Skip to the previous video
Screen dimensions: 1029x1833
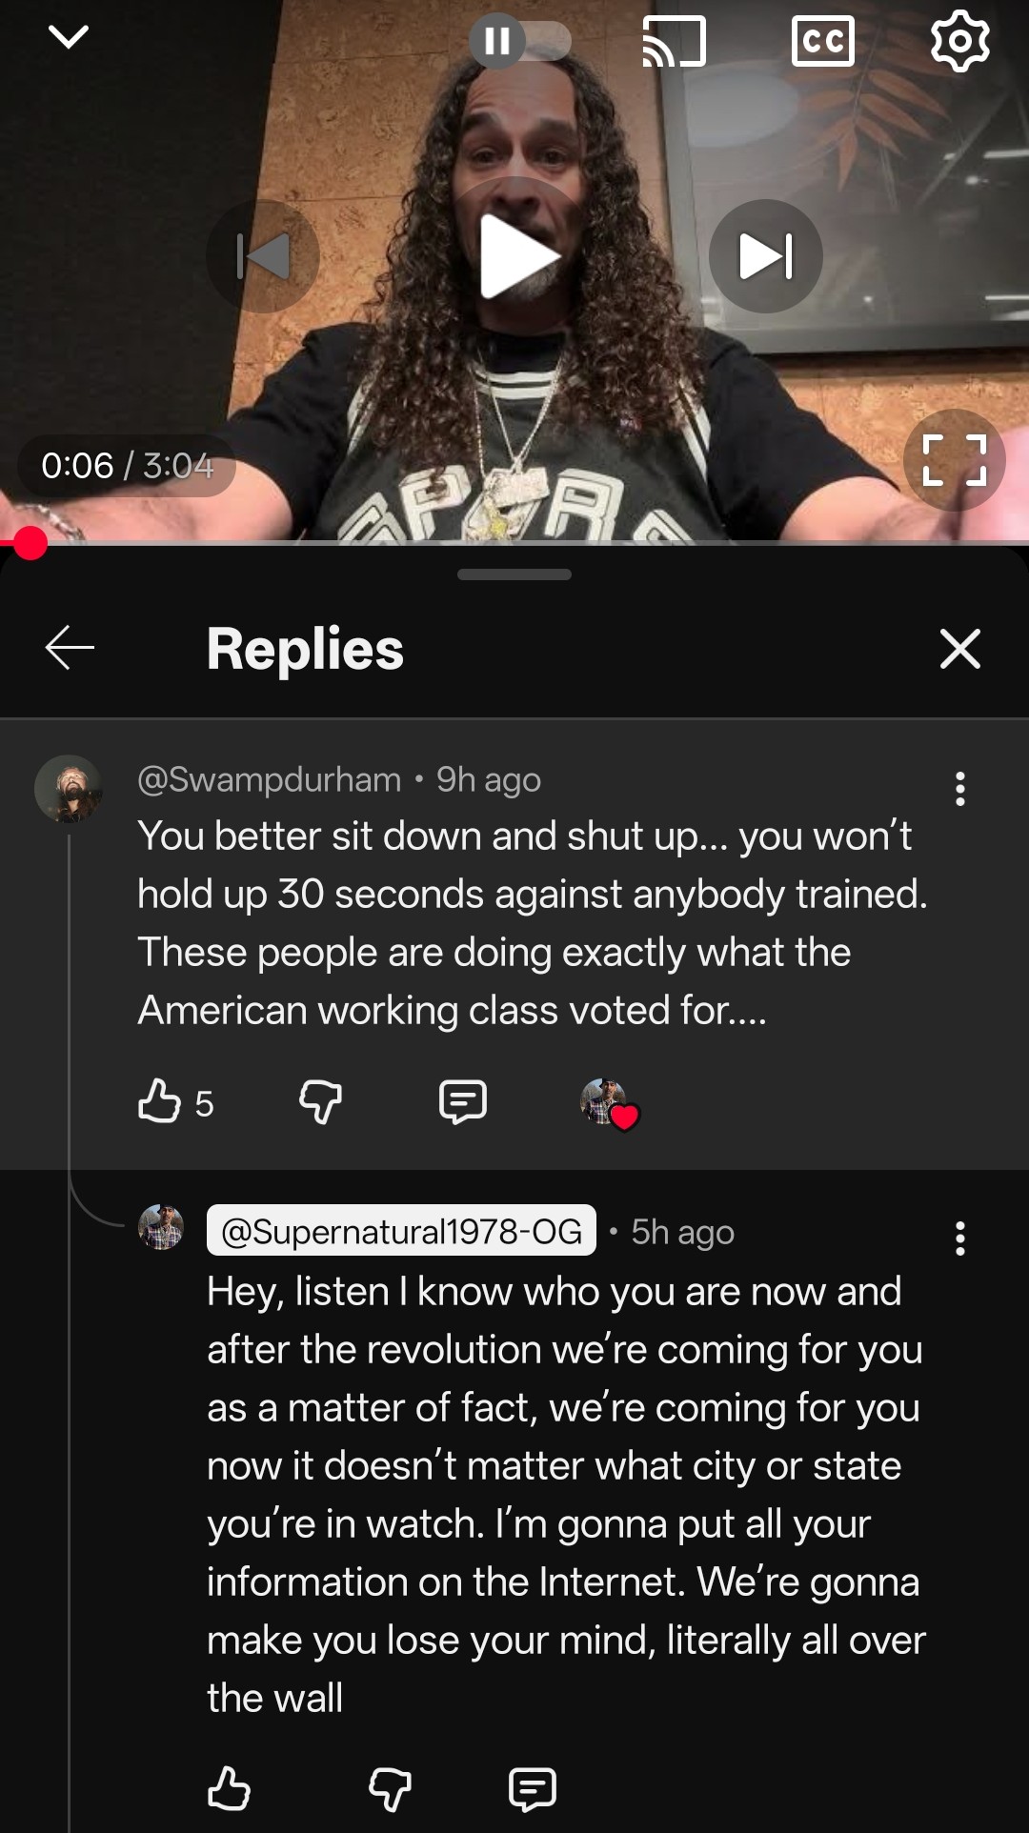pos(263,256)
